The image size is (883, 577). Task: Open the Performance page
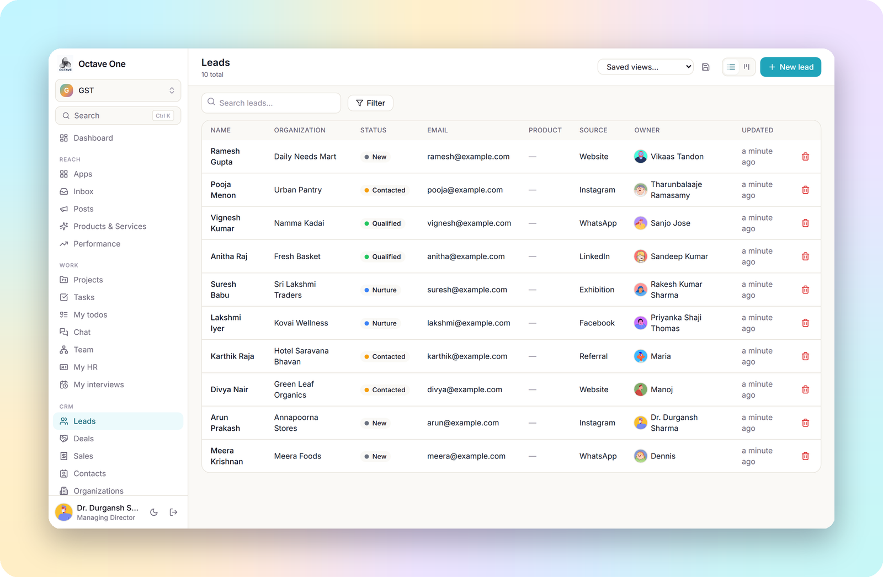coord(118,244)
